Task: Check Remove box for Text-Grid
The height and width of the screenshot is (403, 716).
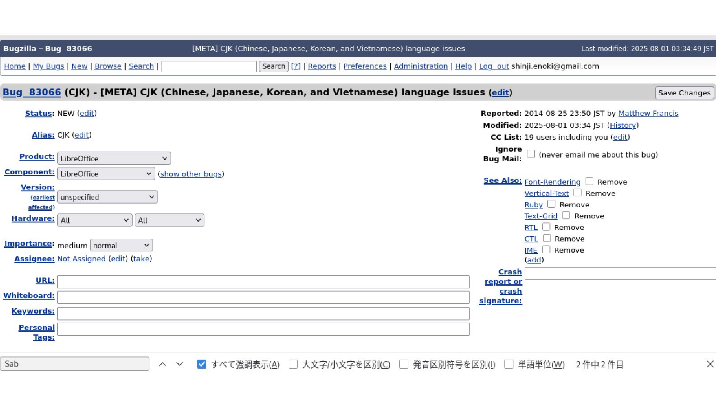Action: point(566,215)
